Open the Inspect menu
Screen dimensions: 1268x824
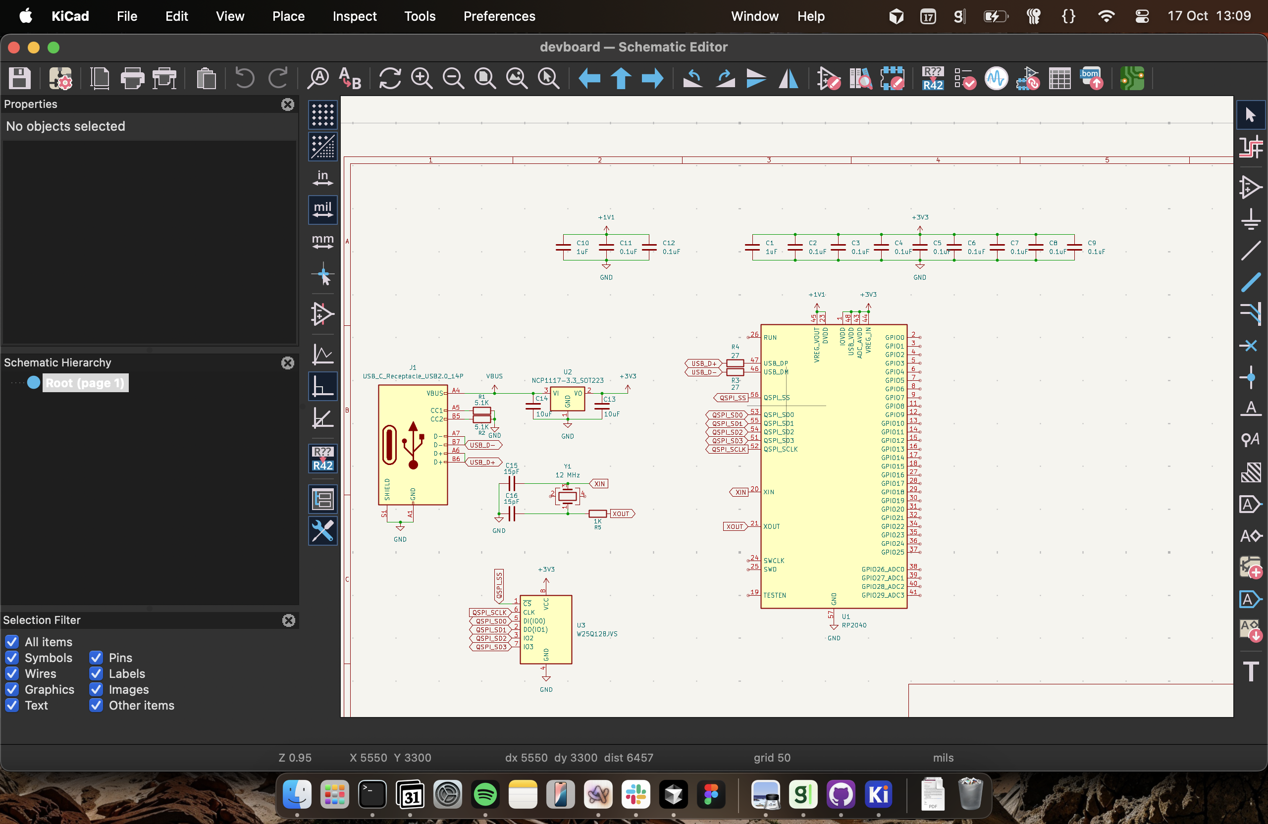pos(354,16)
